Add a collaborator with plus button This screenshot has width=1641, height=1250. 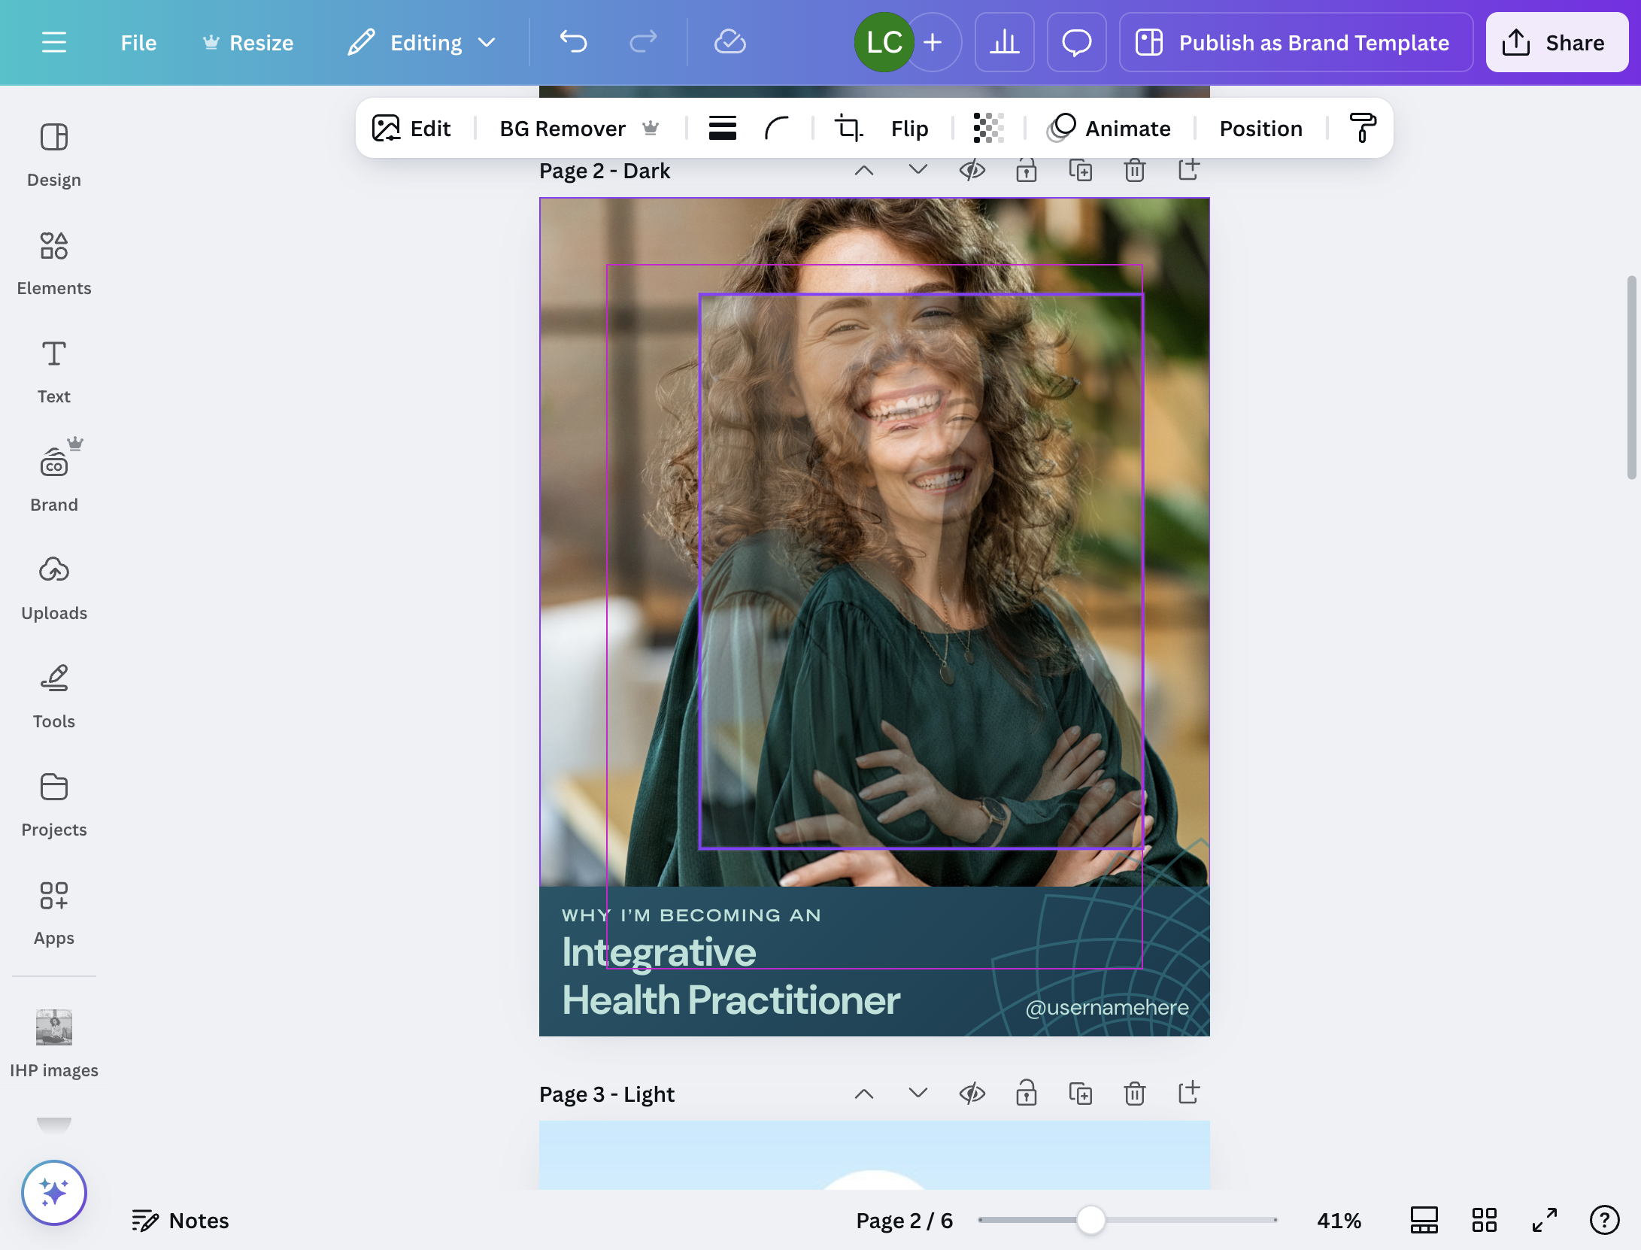pos(933,42)
